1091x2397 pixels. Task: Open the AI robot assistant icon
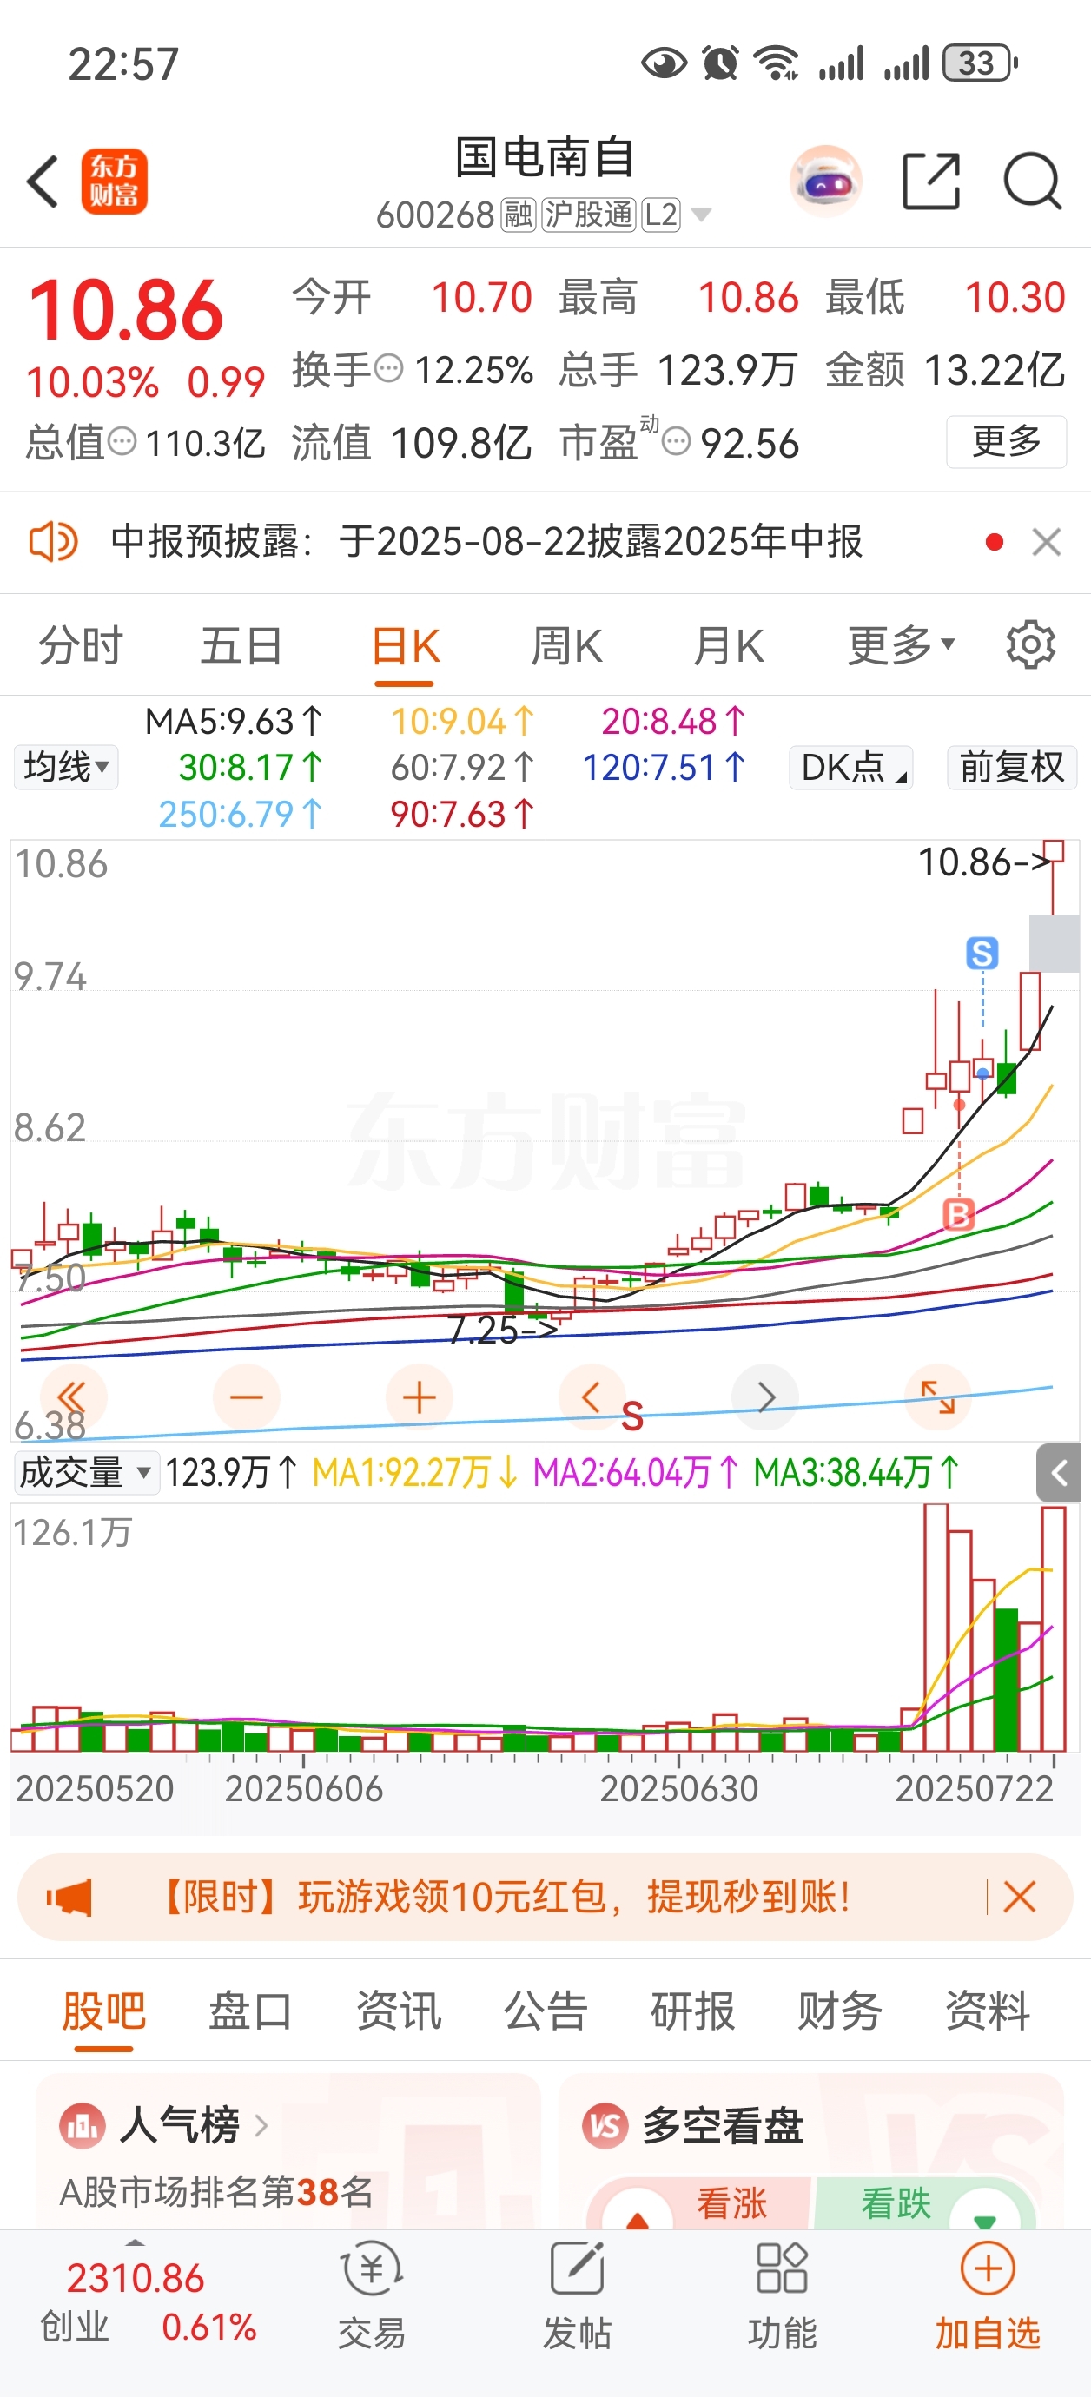[825, 181]
